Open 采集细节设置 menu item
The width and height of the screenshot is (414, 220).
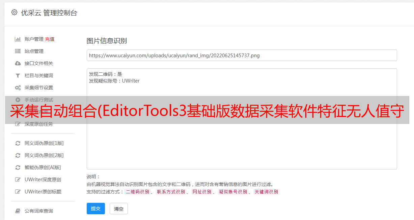coord(39,88)
